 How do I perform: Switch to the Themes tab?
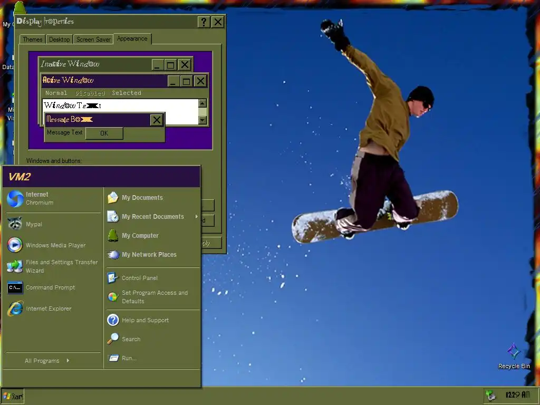pos(32,39)
